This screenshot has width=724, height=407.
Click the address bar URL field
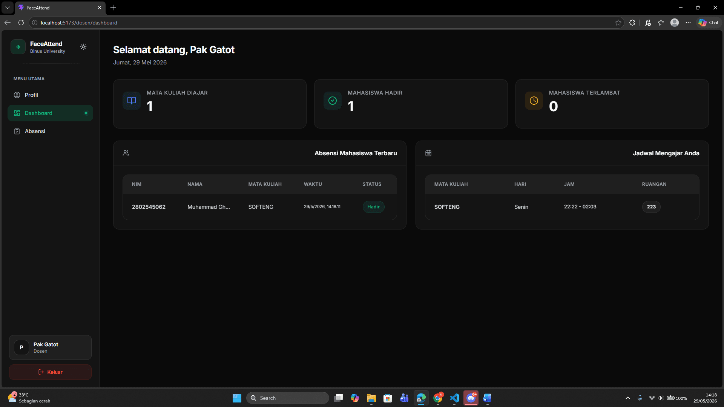(x=326, y=23)
